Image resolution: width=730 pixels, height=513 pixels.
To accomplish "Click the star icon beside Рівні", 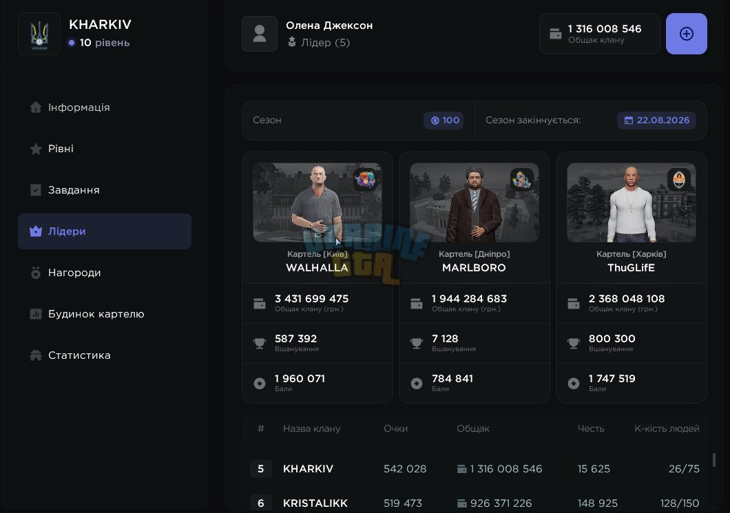I will [36, 149].
